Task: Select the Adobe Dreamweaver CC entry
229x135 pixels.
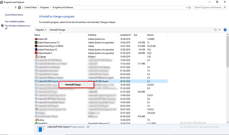Action: [49, 42]
